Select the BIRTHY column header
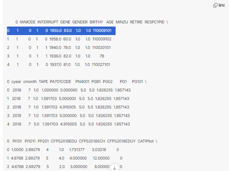Viewport: 229px width, 171px height. click(96, 22)
